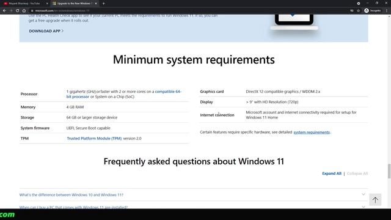Click the third-party cookies blocked eye icon
Image resolution: width=391 pixels, height=220 pixels.
[352, 10]
